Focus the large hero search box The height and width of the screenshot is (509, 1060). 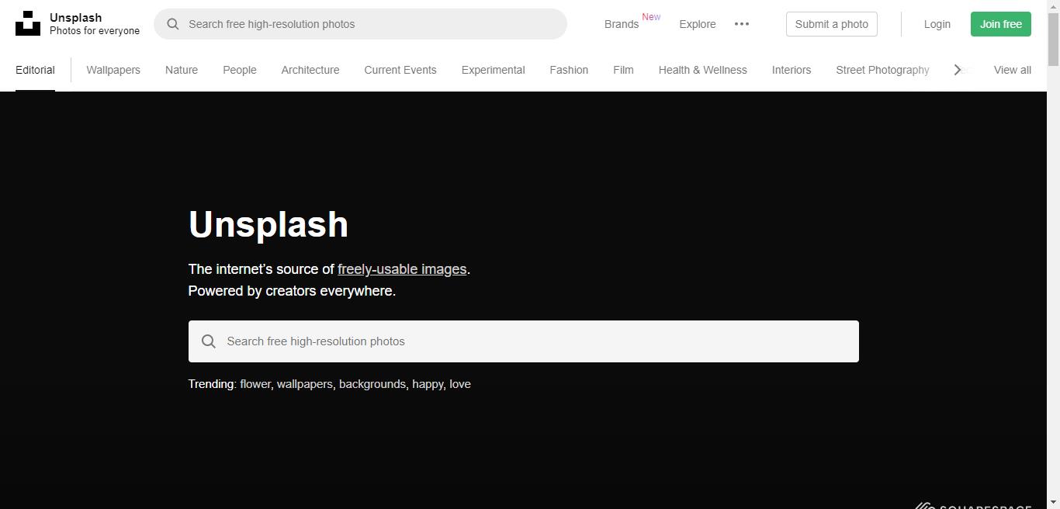524,341
